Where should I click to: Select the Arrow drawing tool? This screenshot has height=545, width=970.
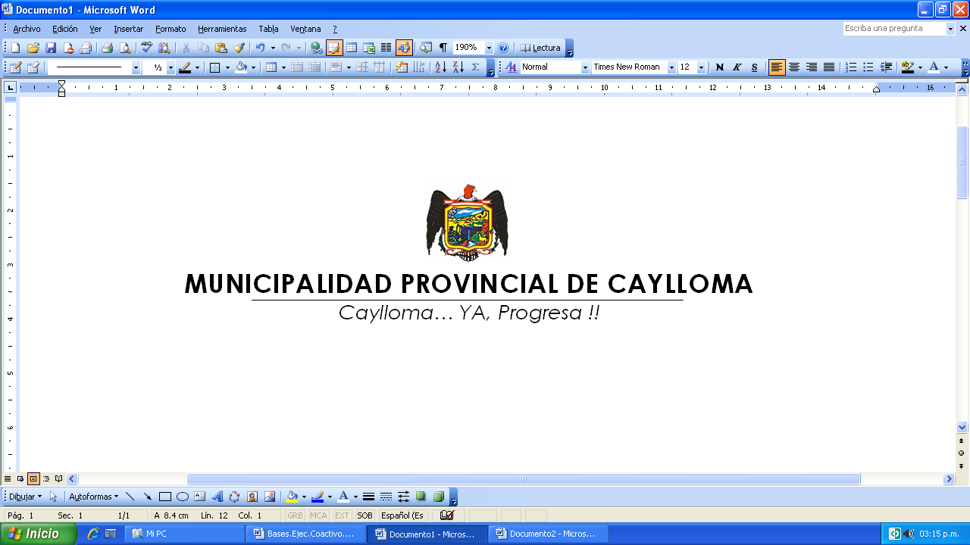[x=148, y=497]
